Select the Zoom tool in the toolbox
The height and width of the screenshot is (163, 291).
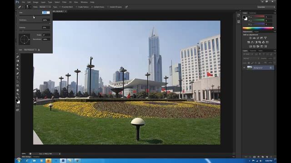(18, 94)
